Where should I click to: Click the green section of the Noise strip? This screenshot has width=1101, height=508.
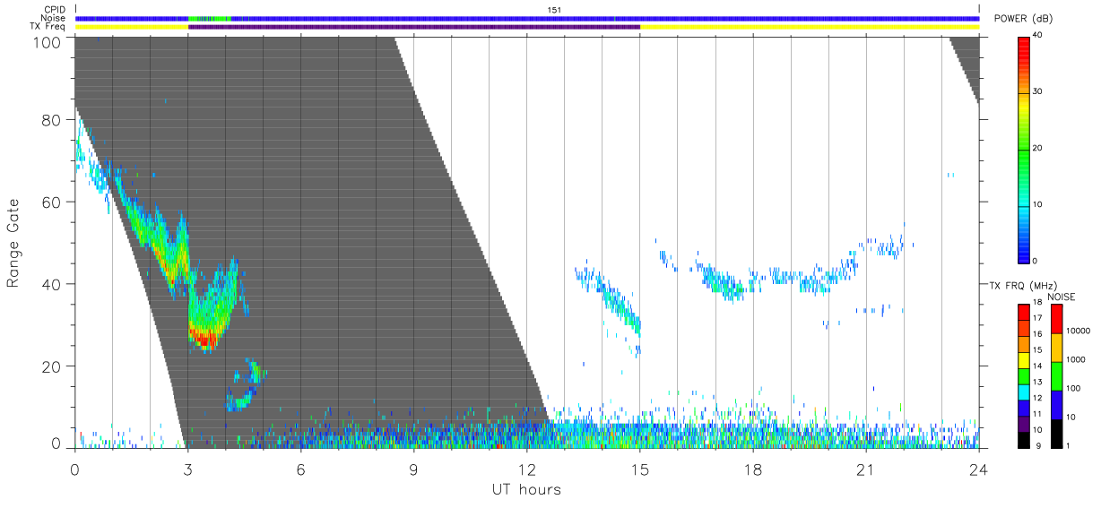(x=209, y=18)
